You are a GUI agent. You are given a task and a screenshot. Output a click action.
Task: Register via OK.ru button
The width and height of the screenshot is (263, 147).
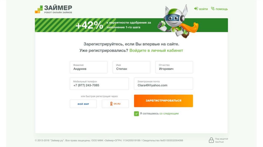115,104
